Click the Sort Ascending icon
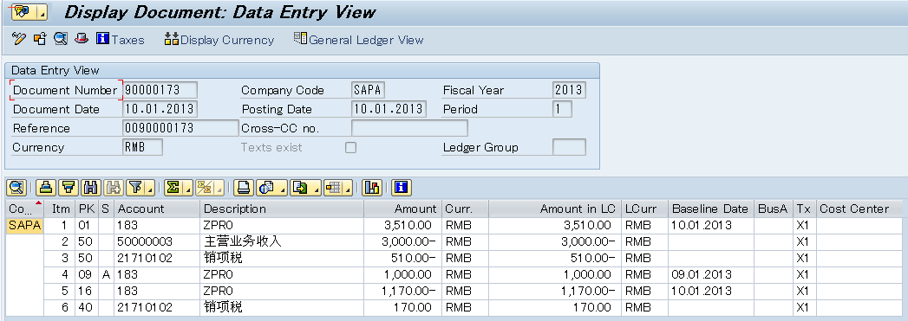Image resolution: width=908 pixels, height=321 pixels. (47, 187)
